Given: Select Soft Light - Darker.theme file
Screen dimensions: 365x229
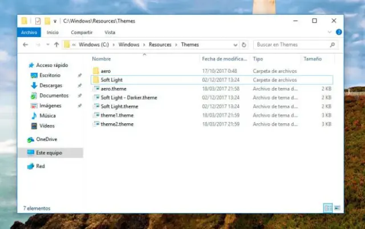Looking at the screenshot, I should click(x=128, y=98).
